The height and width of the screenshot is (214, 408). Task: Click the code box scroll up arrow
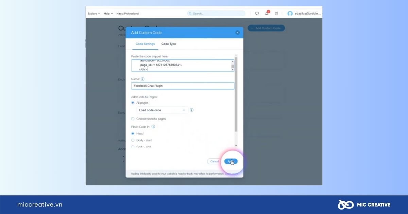pyautogui.click(x=233, y=61)
